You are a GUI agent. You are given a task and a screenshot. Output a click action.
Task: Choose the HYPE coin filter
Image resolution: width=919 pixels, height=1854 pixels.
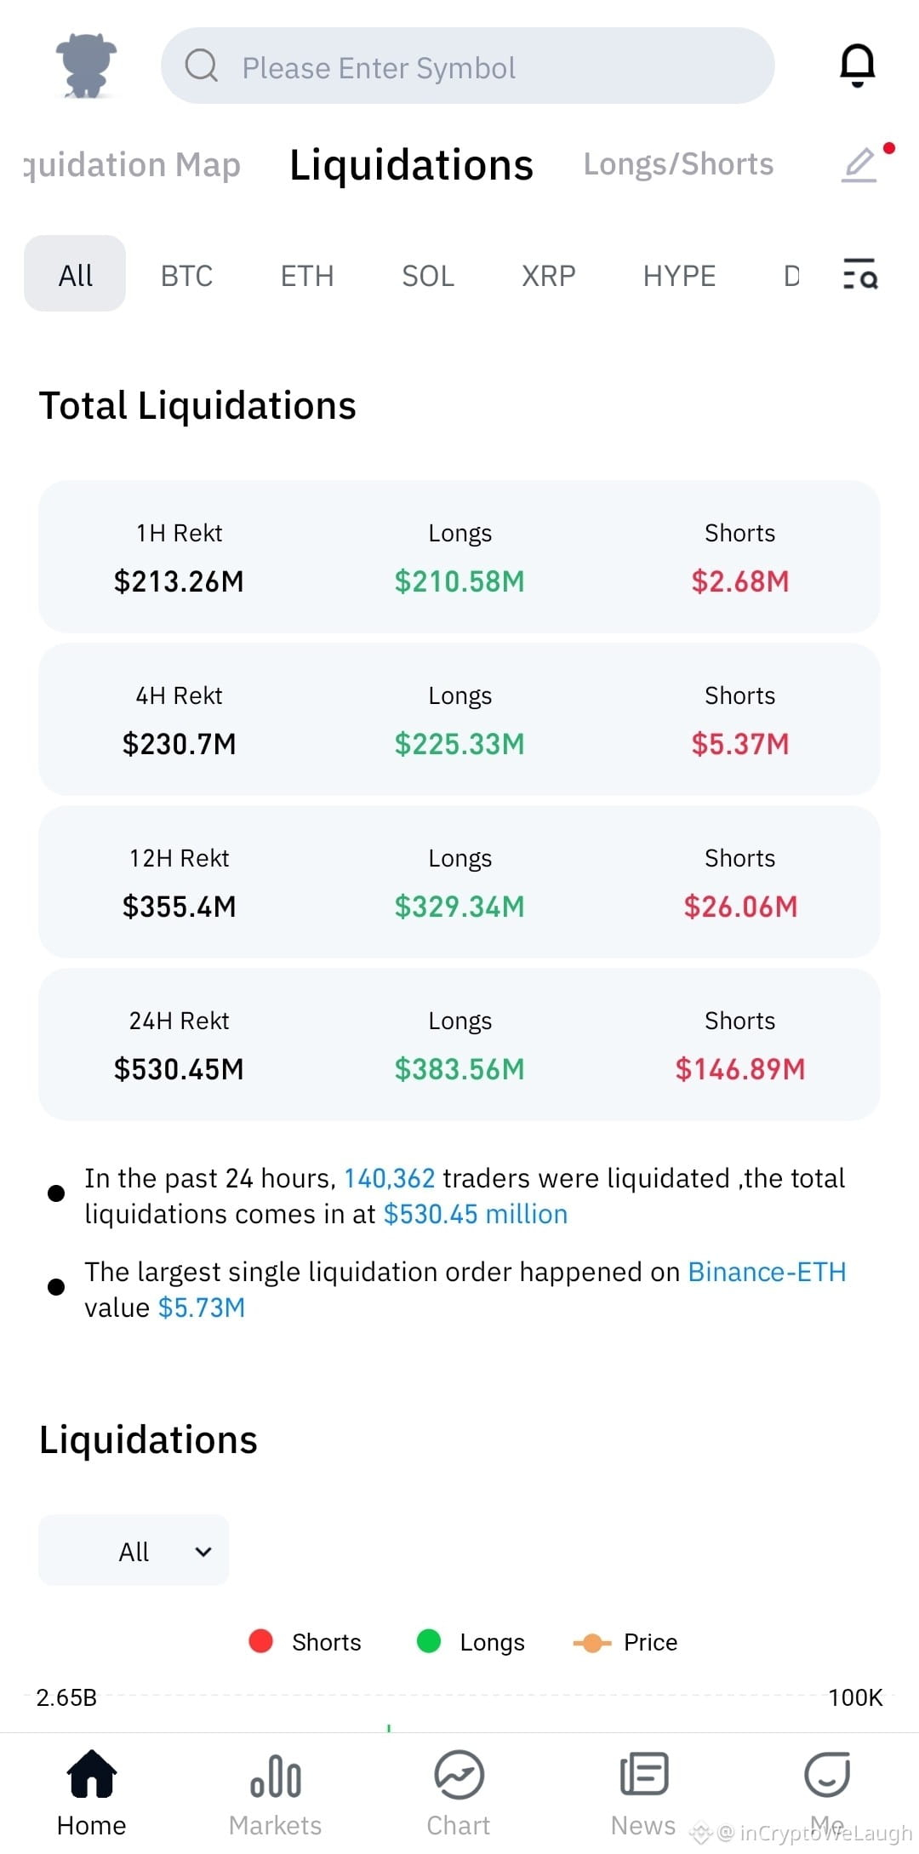[679, 275]
